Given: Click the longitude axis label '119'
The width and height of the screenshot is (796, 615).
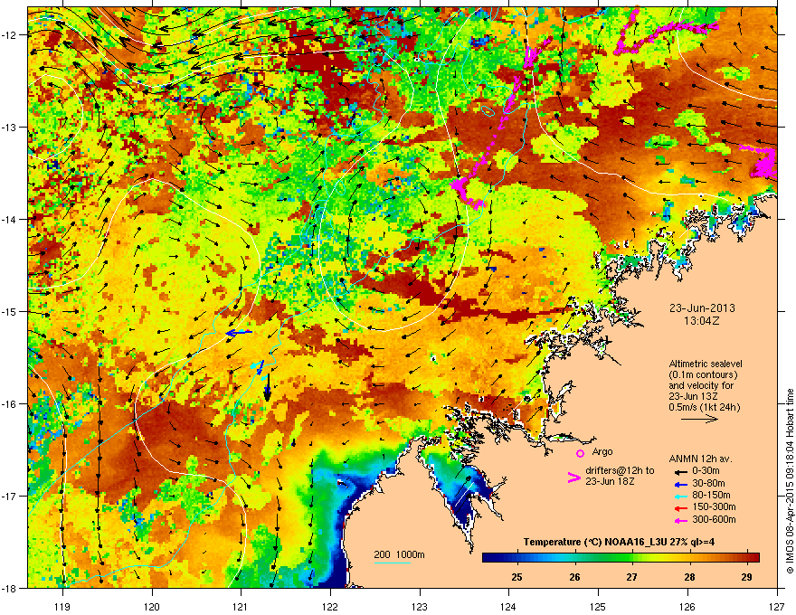Looking at the screenshot, I should 62,606.
